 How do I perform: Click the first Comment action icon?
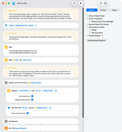(6, 11)
